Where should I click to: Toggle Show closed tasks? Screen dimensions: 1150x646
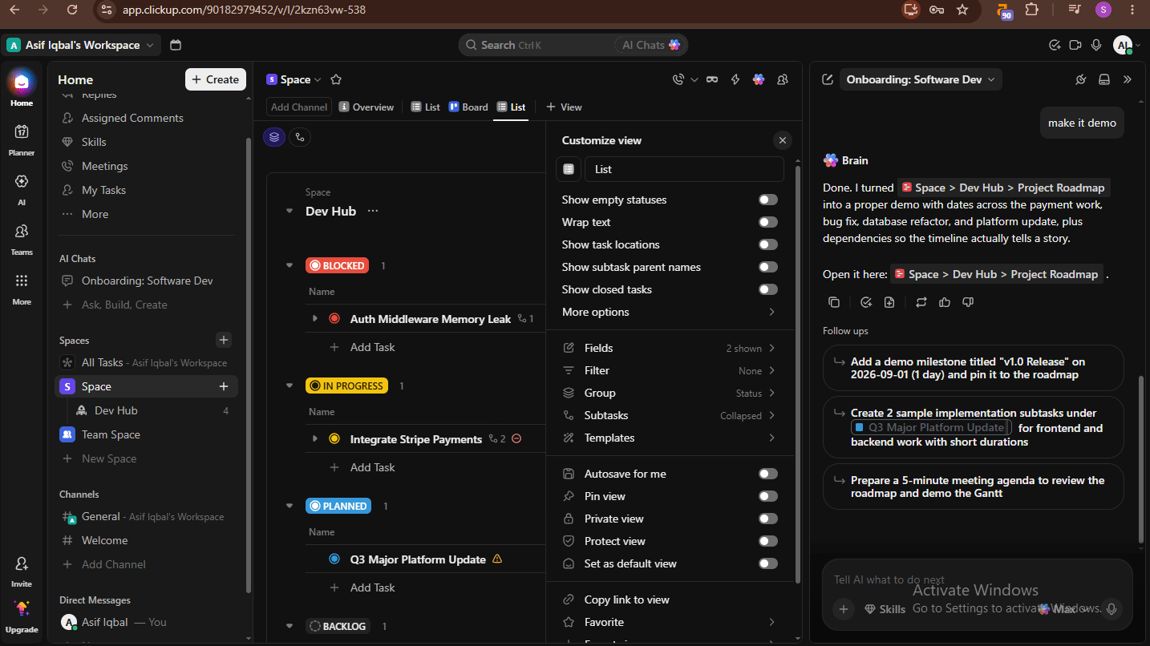point(768,289)
